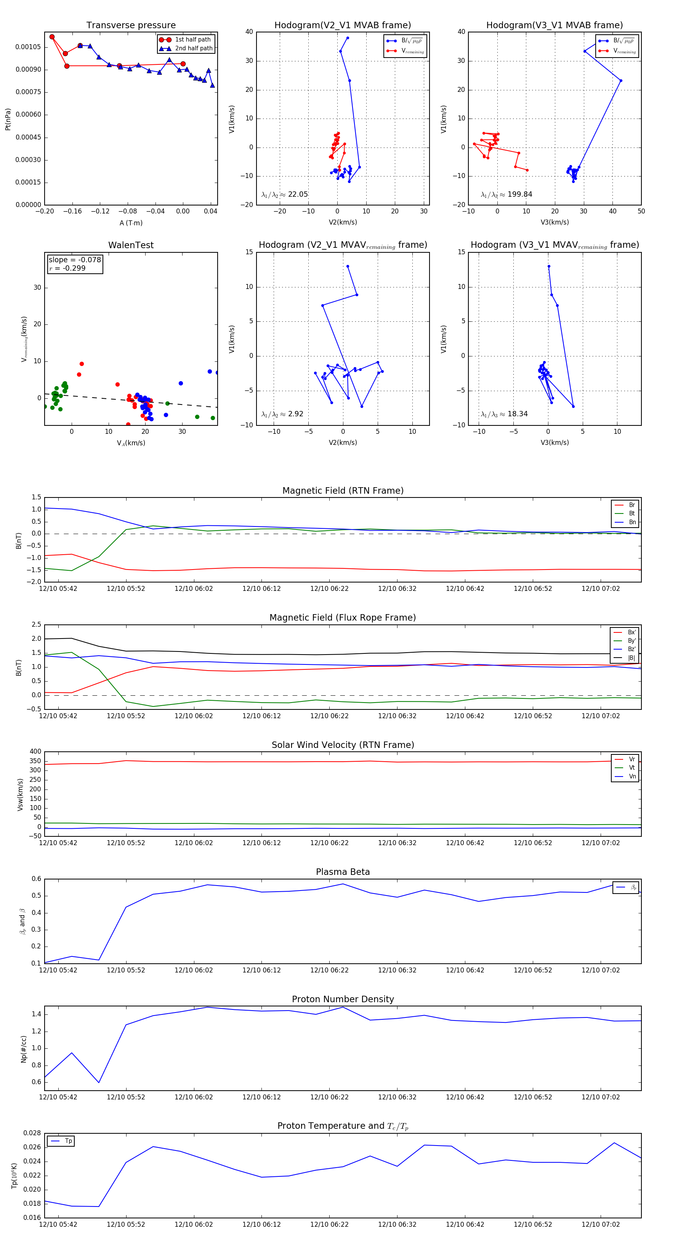Click the "By'" legend entry
The height and width of the screenshot is (1258, 686).
point(625,641)
